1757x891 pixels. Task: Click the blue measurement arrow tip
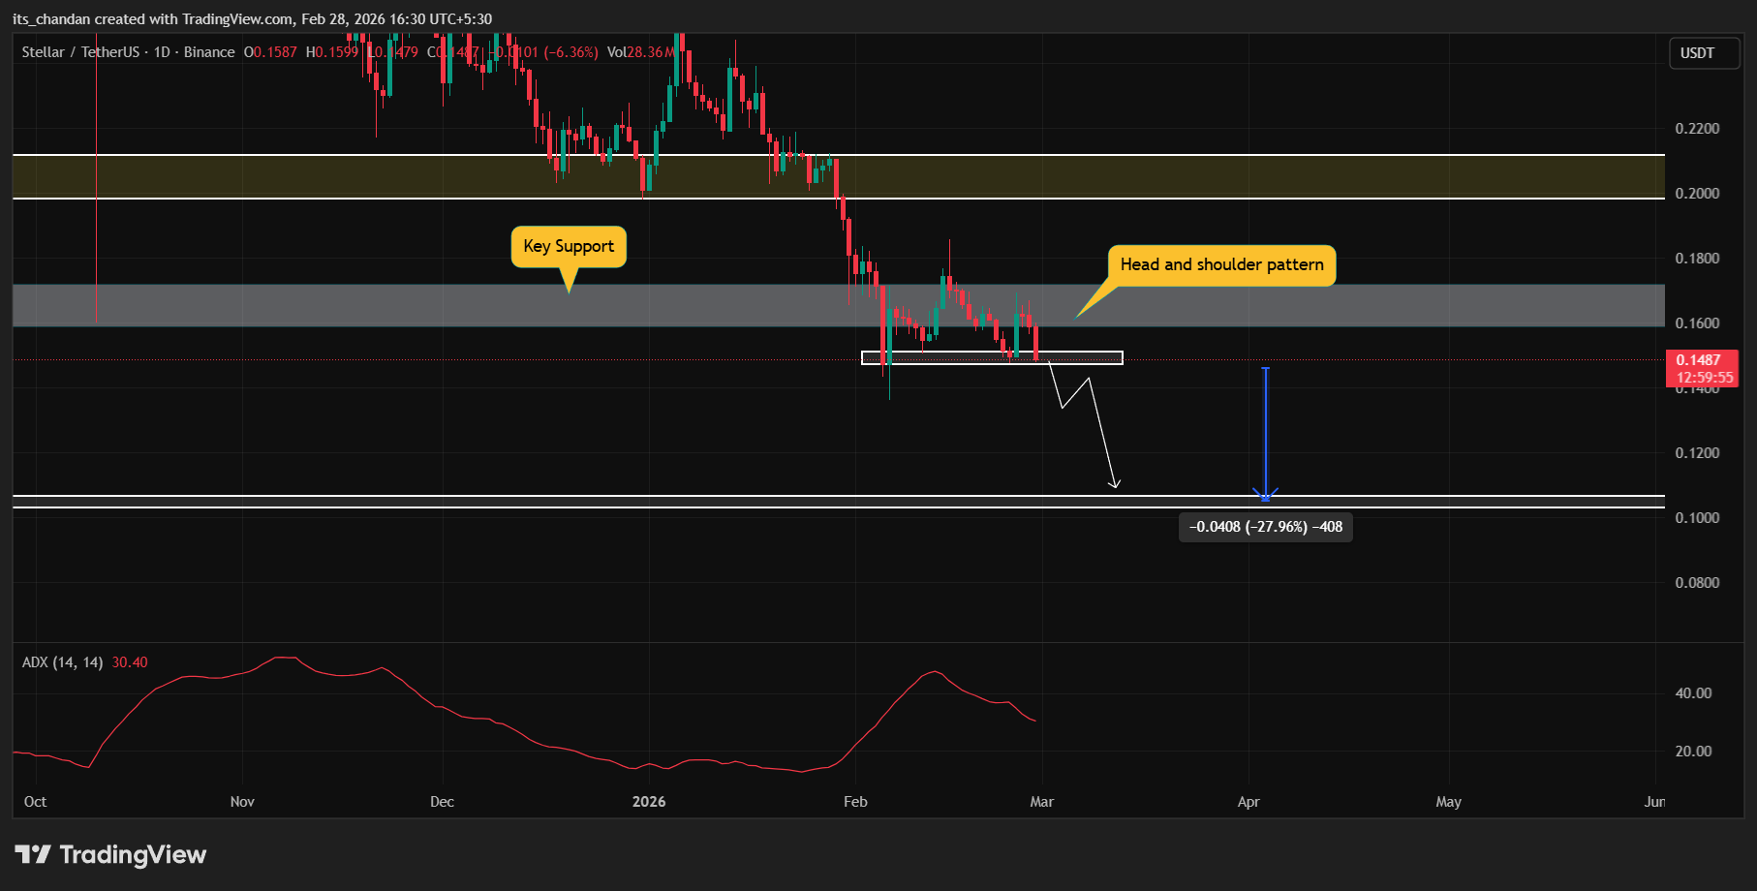tap(1265, 497)
